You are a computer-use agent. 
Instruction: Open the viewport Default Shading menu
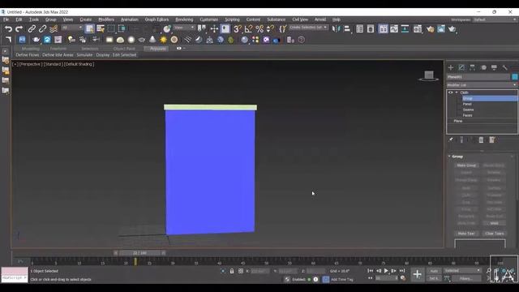pyautogui.click(x=79, y=64)
